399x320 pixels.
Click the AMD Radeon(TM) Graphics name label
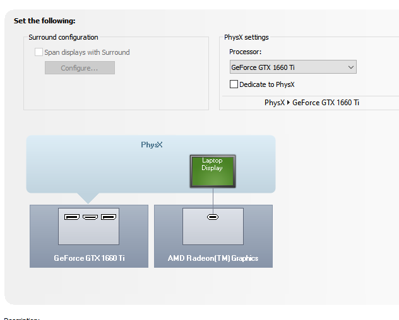point(213,258)
